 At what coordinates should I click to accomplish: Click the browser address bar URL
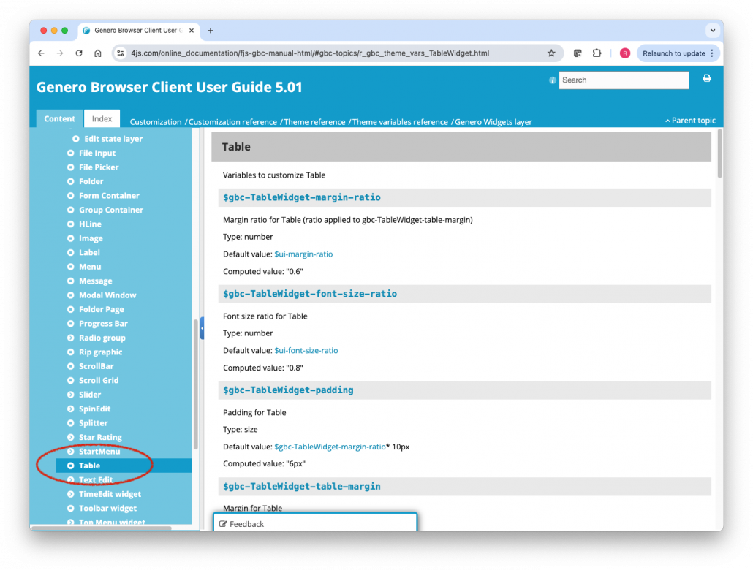coord(310,53)
